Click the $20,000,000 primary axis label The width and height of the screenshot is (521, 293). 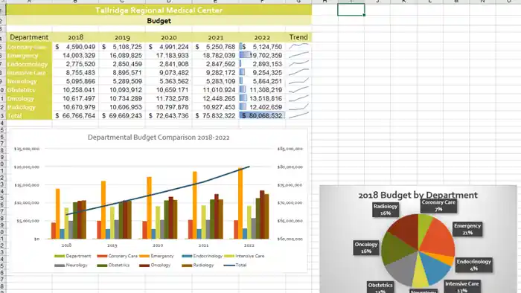(27, 167)
